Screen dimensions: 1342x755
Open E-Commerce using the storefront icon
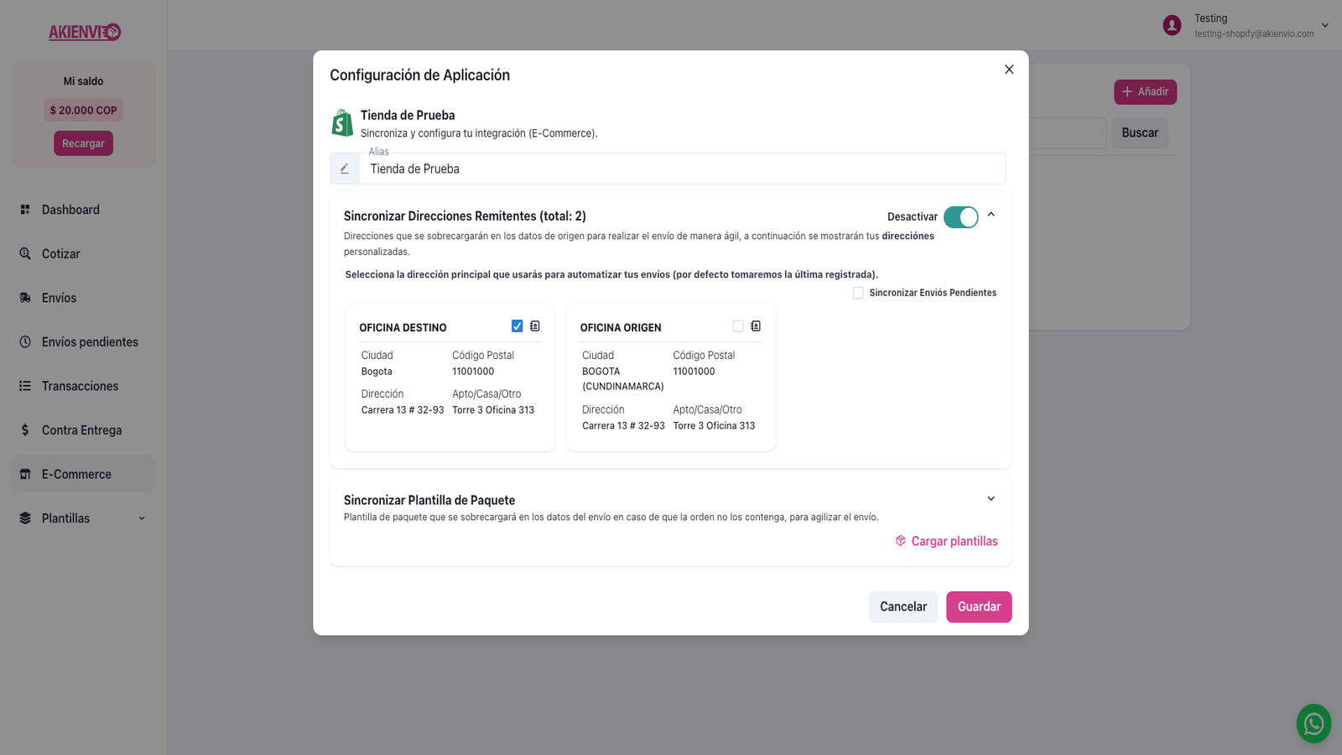click(24, 473)
